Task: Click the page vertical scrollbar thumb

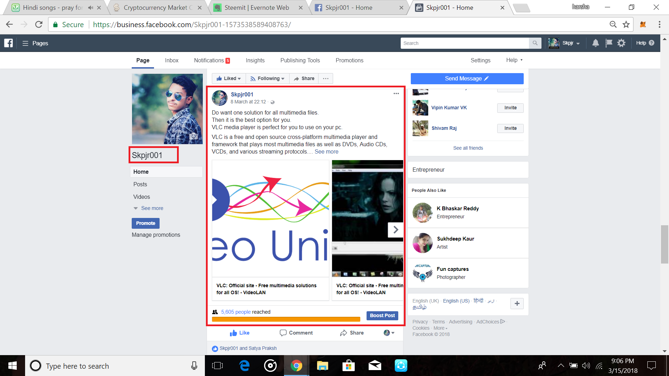Action: [x=664, y=244]
